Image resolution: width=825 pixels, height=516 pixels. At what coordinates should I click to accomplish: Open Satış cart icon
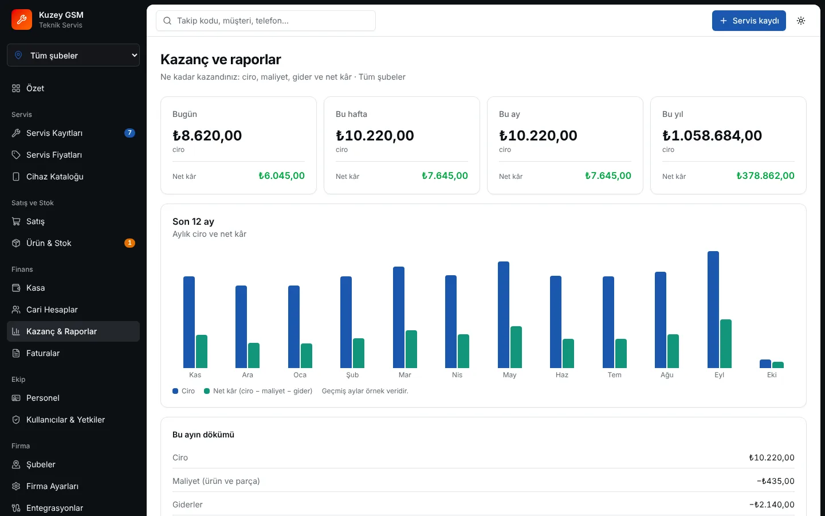coord(16,221)
